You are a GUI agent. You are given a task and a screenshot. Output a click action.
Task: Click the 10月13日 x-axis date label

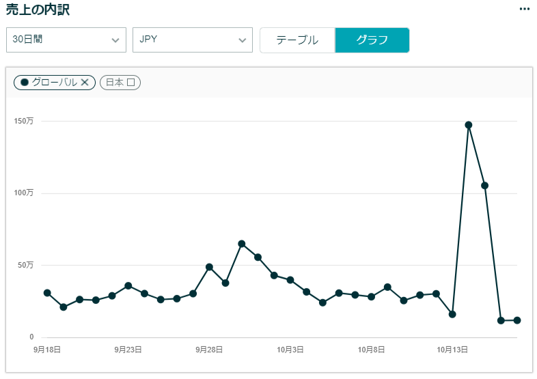tap(452, 350)
